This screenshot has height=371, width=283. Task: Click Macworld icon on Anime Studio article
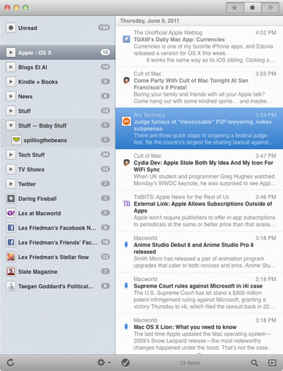pos(126,245)
